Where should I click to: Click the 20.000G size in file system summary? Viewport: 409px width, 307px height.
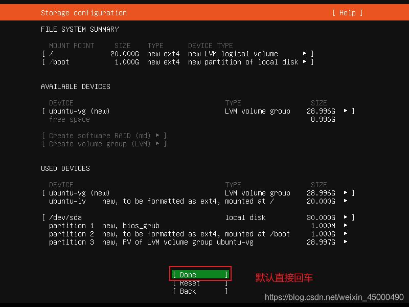[125, 54]
